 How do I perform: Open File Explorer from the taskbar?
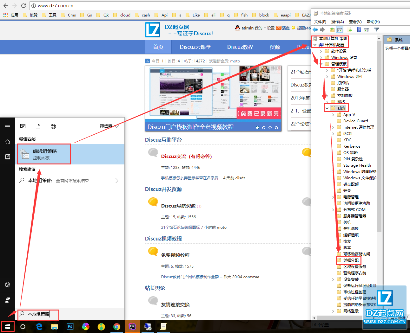pos(55,326)
